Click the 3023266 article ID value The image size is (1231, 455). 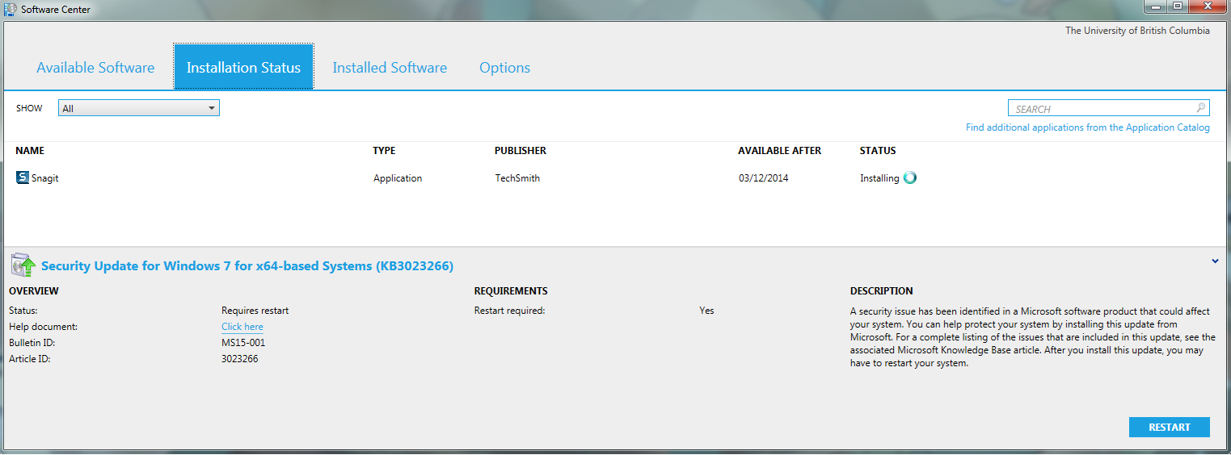click(x=240, y=359)
